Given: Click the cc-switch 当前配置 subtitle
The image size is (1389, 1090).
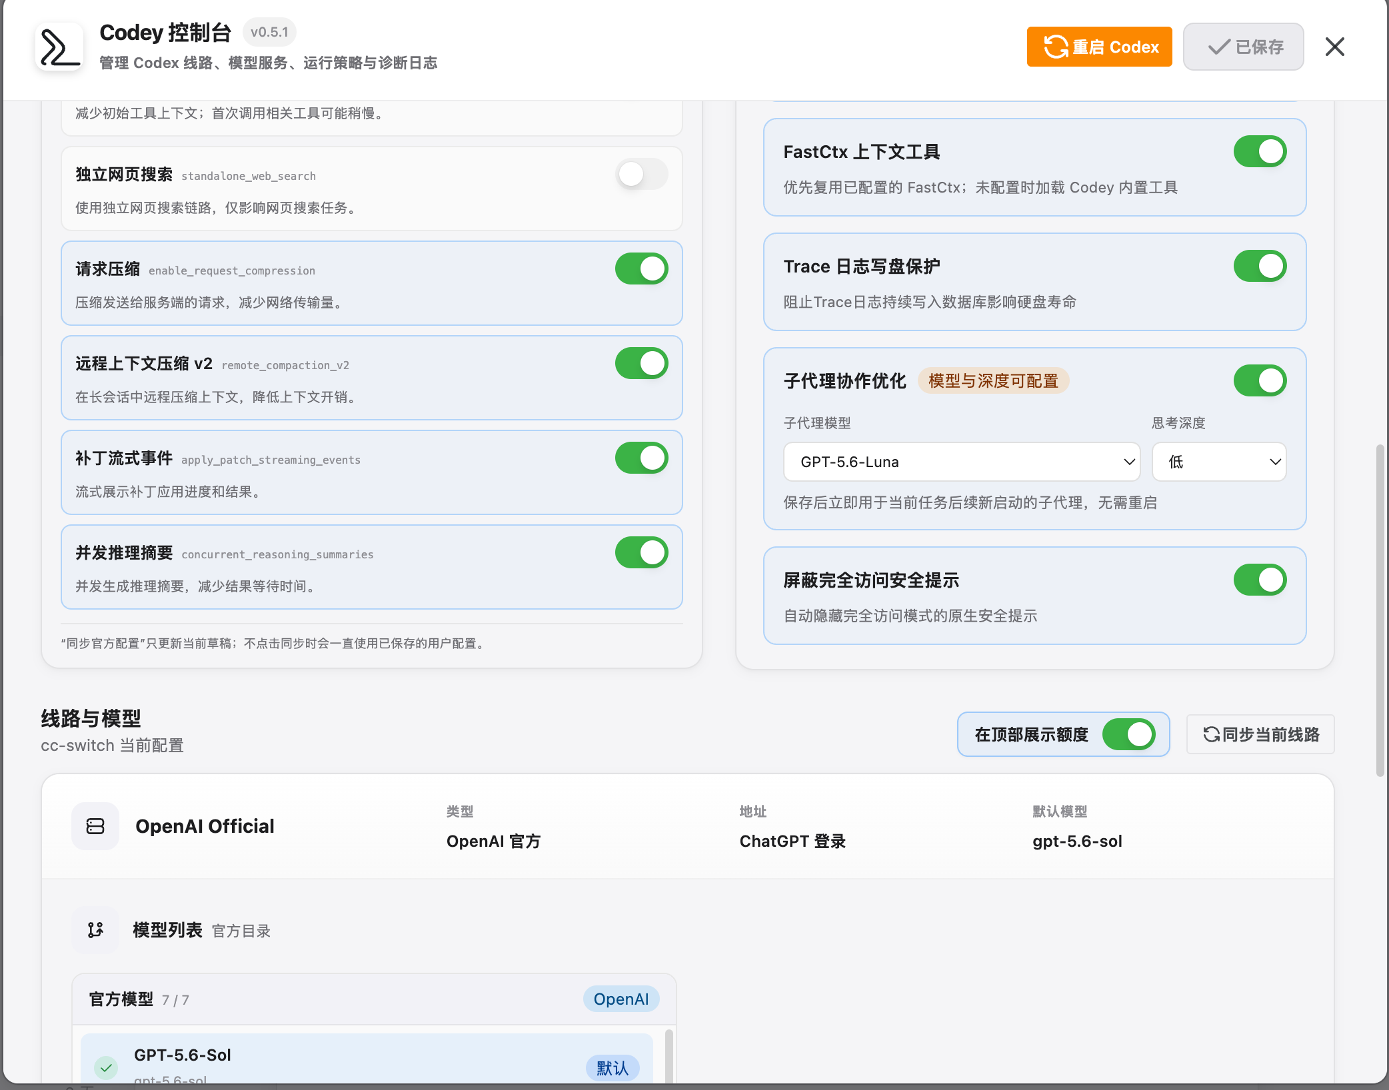Looking at the screenshot, I should point(112,746).
